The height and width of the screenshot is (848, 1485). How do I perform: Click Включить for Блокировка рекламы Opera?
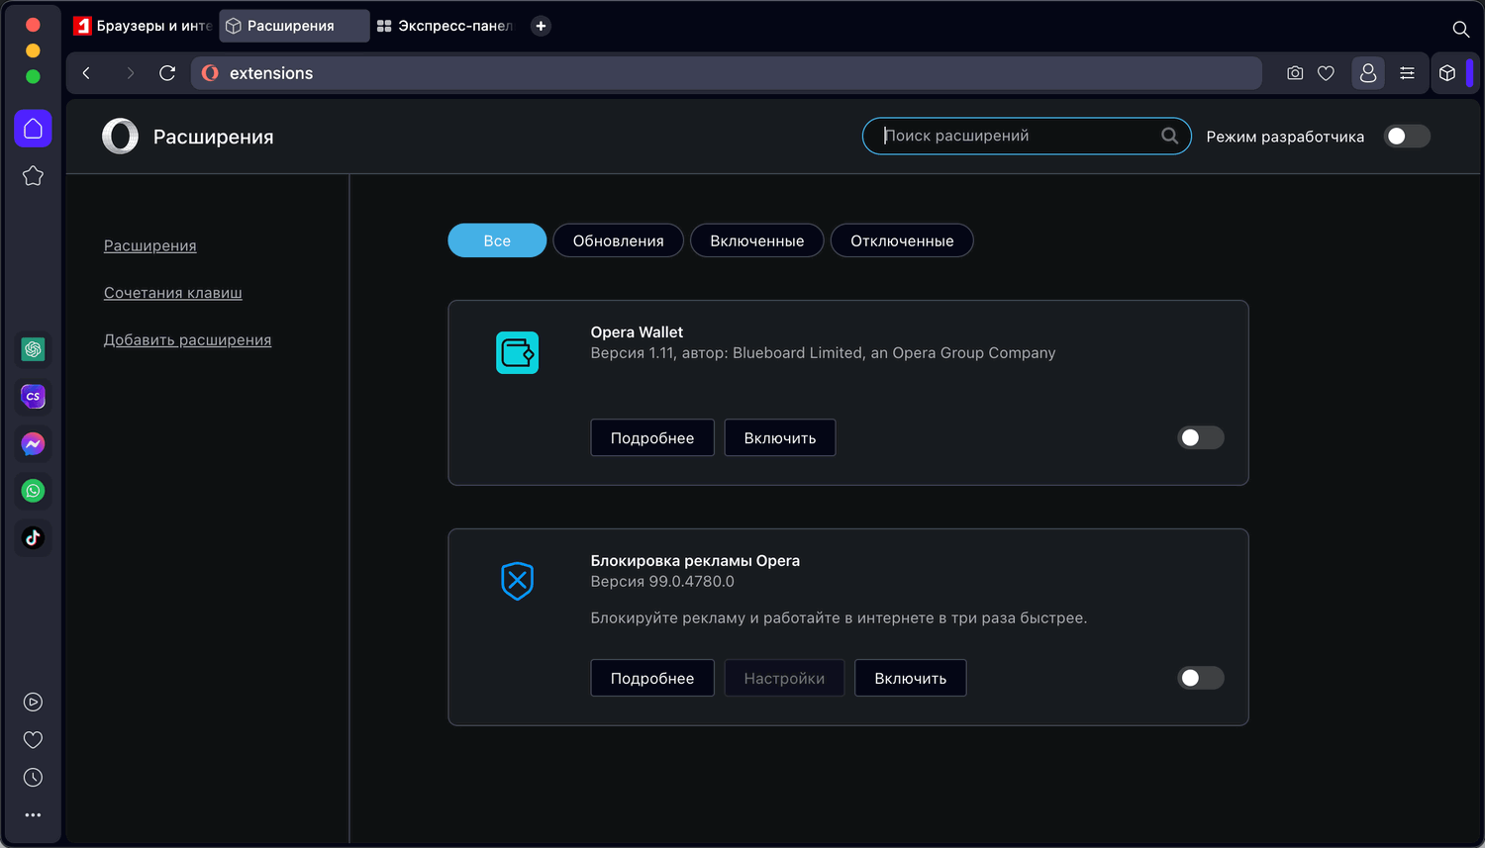911,678
